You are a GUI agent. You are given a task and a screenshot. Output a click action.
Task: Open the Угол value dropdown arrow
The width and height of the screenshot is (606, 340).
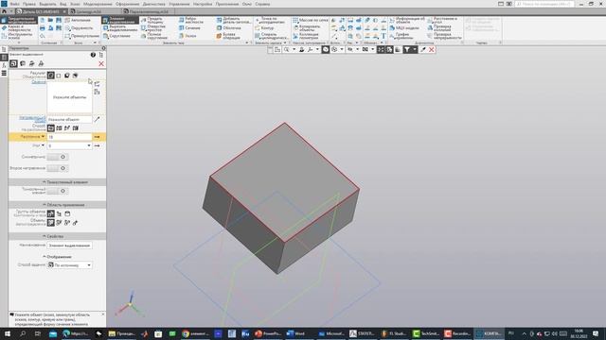point(89,145)
